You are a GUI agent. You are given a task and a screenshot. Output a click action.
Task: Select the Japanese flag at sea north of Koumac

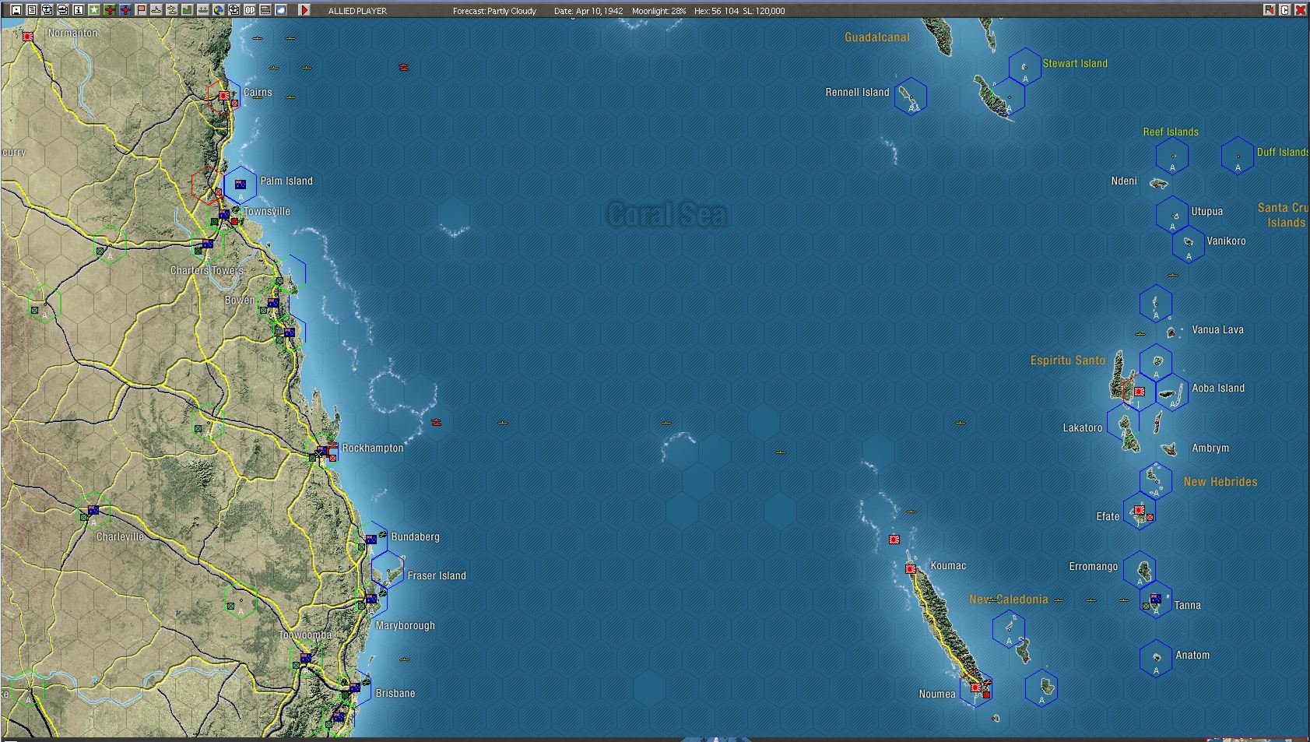tap(894, 539)
